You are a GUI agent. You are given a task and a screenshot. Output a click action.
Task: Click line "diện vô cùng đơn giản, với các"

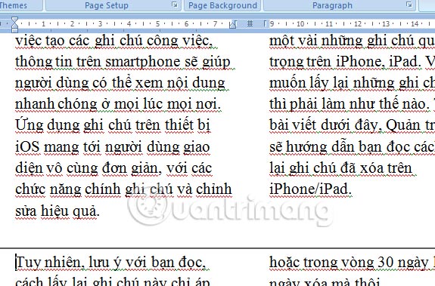coord(113,168)
